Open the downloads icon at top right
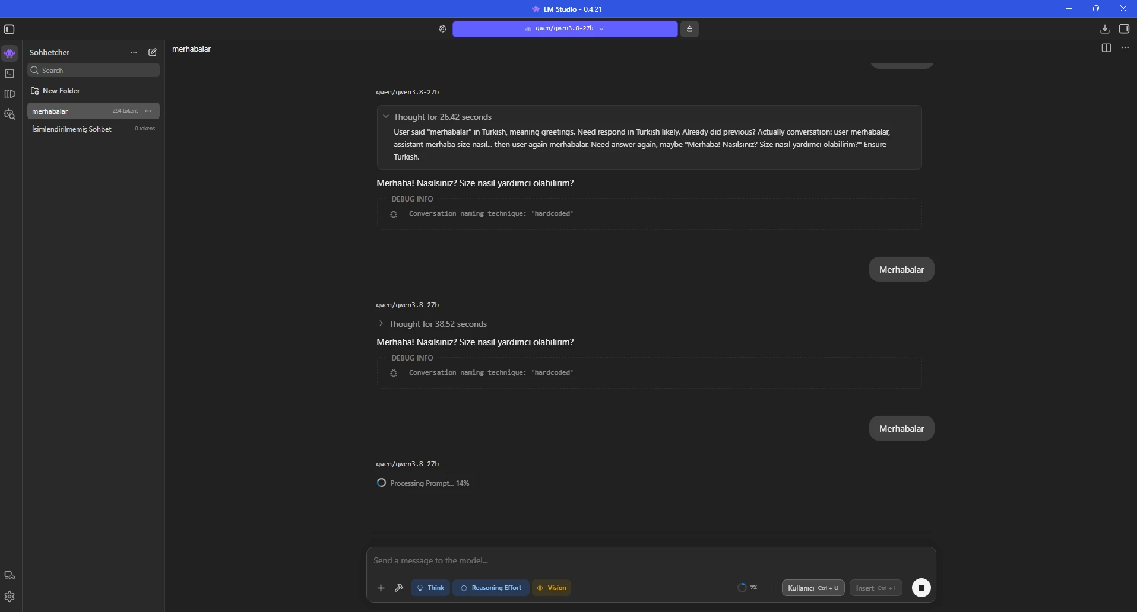The height and width of the screenshot is (612, 1137). pos(1104,29)
